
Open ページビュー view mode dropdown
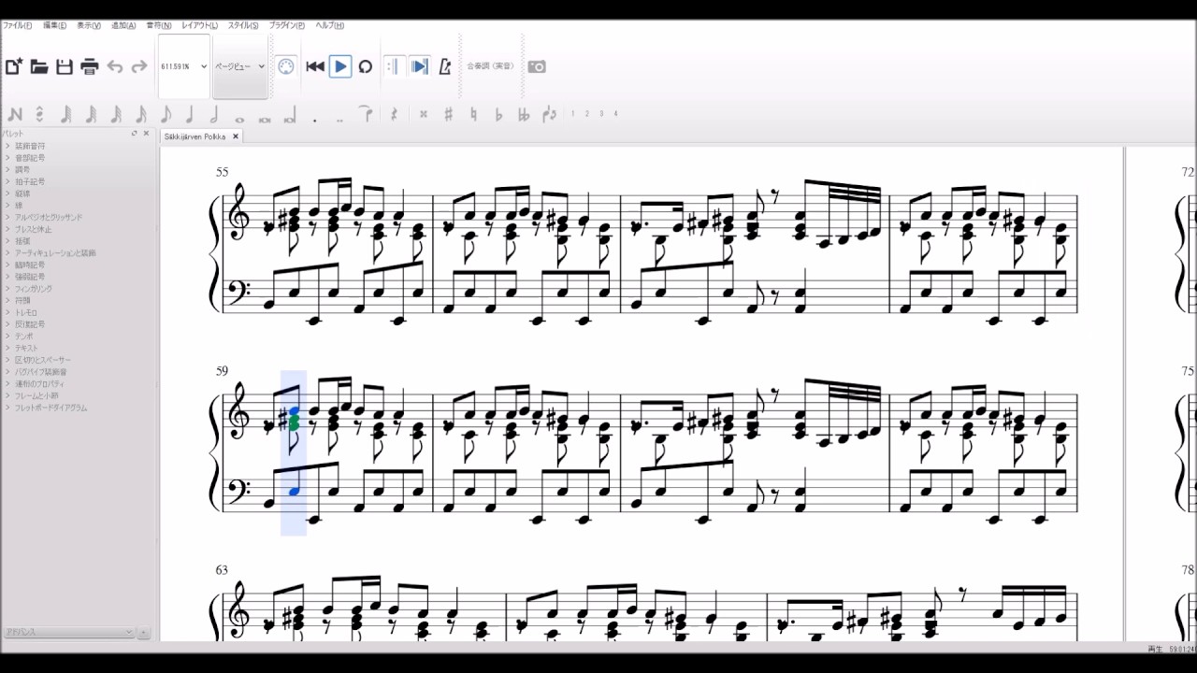240,66
